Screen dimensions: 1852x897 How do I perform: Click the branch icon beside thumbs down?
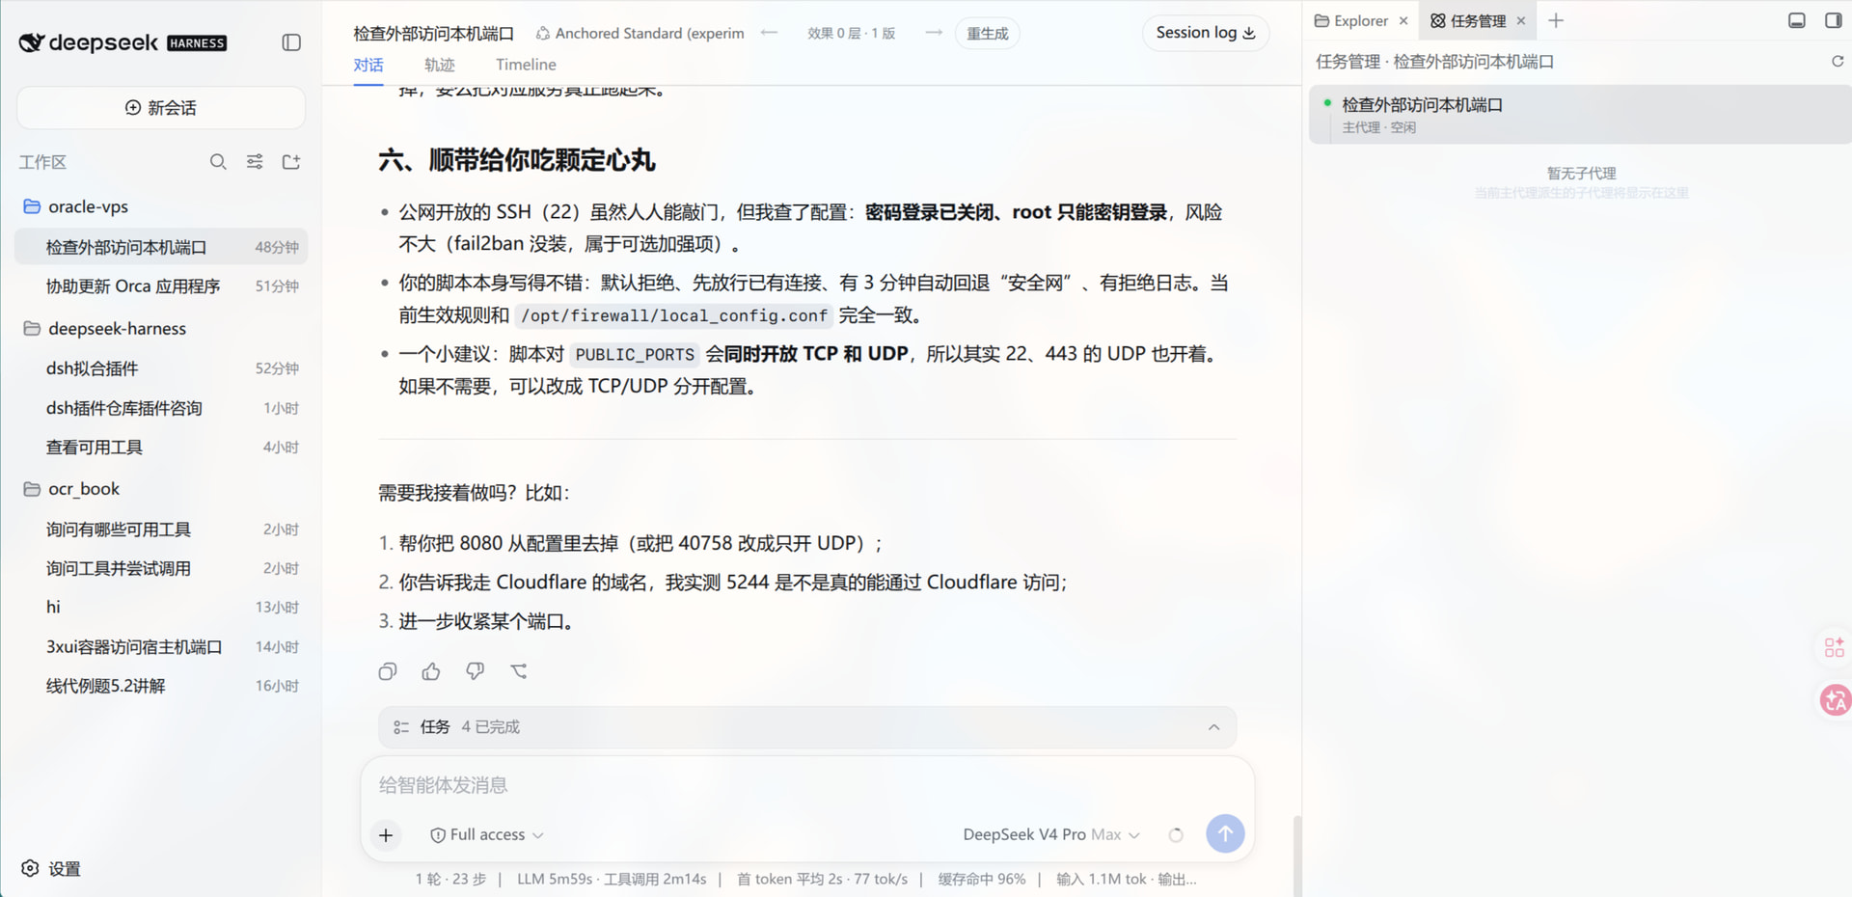tap(519, 671)
